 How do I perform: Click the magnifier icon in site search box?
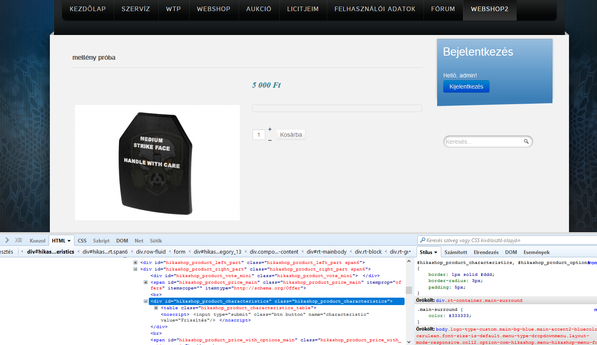coord(526,142)
